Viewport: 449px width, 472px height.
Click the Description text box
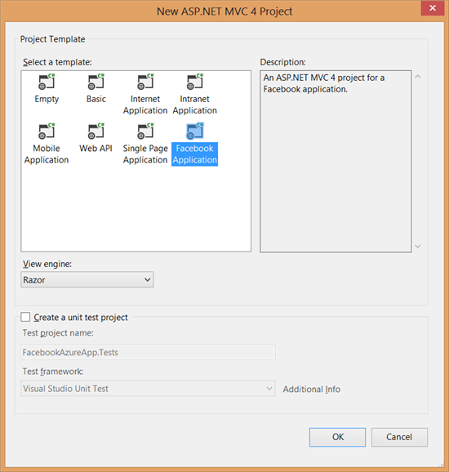(x=336, y=162)
